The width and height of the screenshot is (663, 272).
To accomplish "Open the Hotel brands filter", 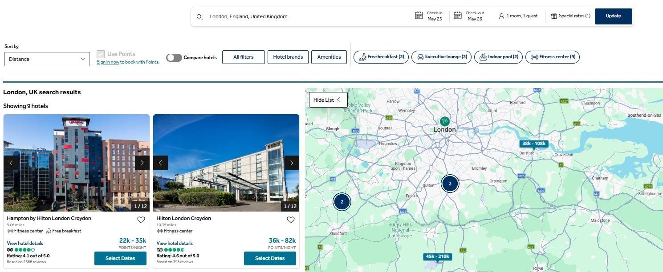I will coord(288,57).
